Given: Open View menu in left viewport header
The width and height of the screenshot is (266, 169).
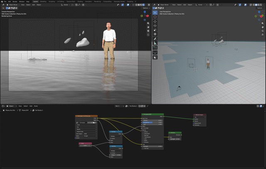Looking at the screenshot, I should coord(23,5).
